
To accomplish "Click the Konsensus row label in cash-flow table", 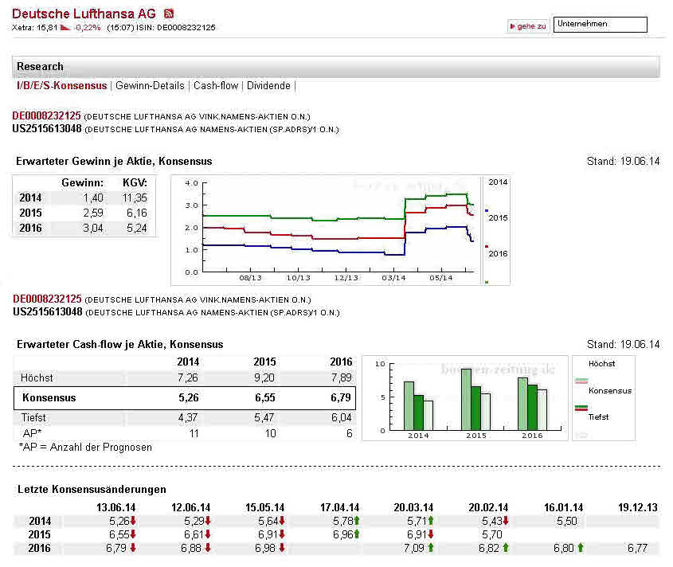I will (x=49, y=397).
